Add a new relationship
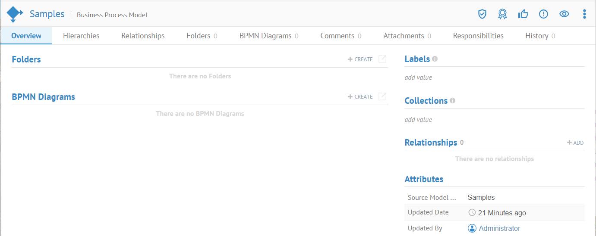Image resolution: width=596 pixels, height=236 pixels. pos(575,143)
